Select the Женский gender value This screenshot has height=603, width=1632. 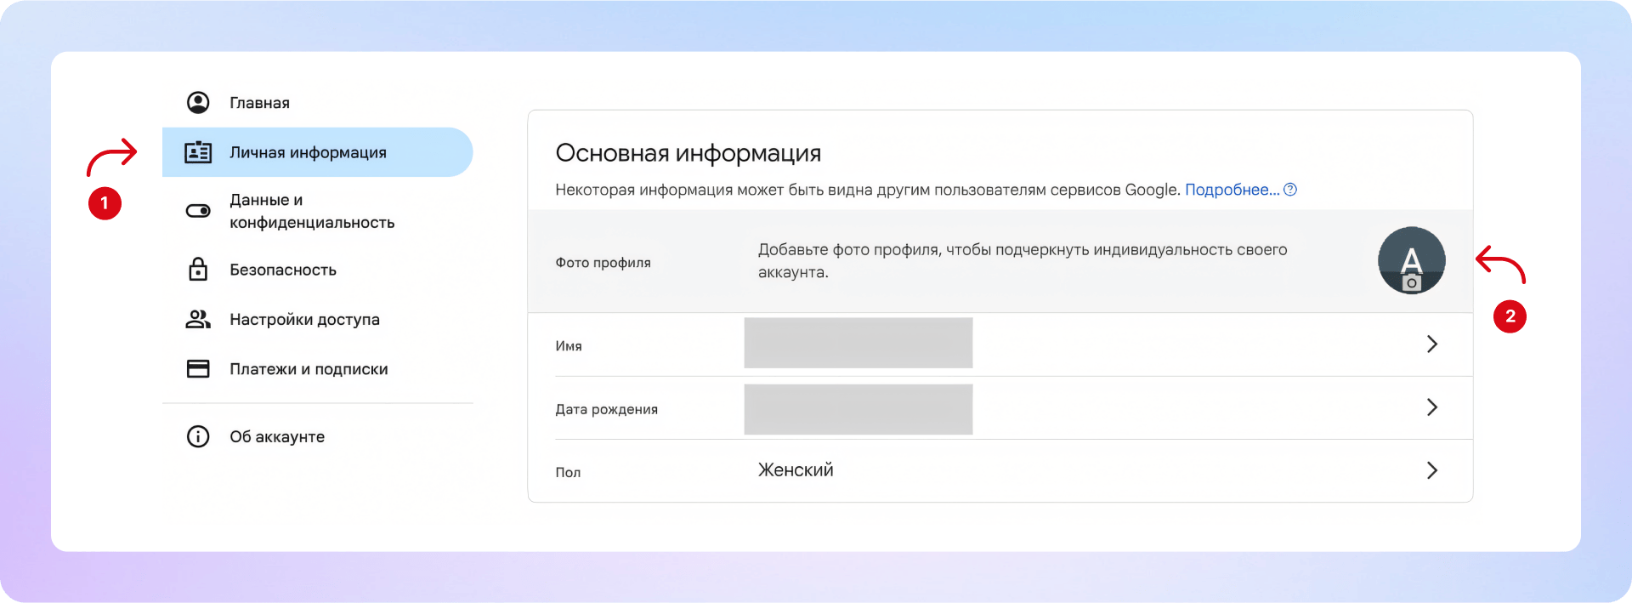coord(796,470)
